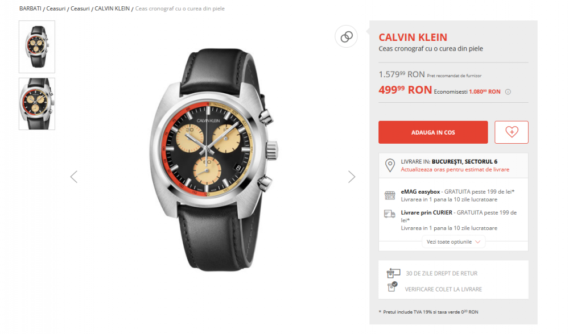
Task: Select the first watch thumbnail
Action: 36,47
